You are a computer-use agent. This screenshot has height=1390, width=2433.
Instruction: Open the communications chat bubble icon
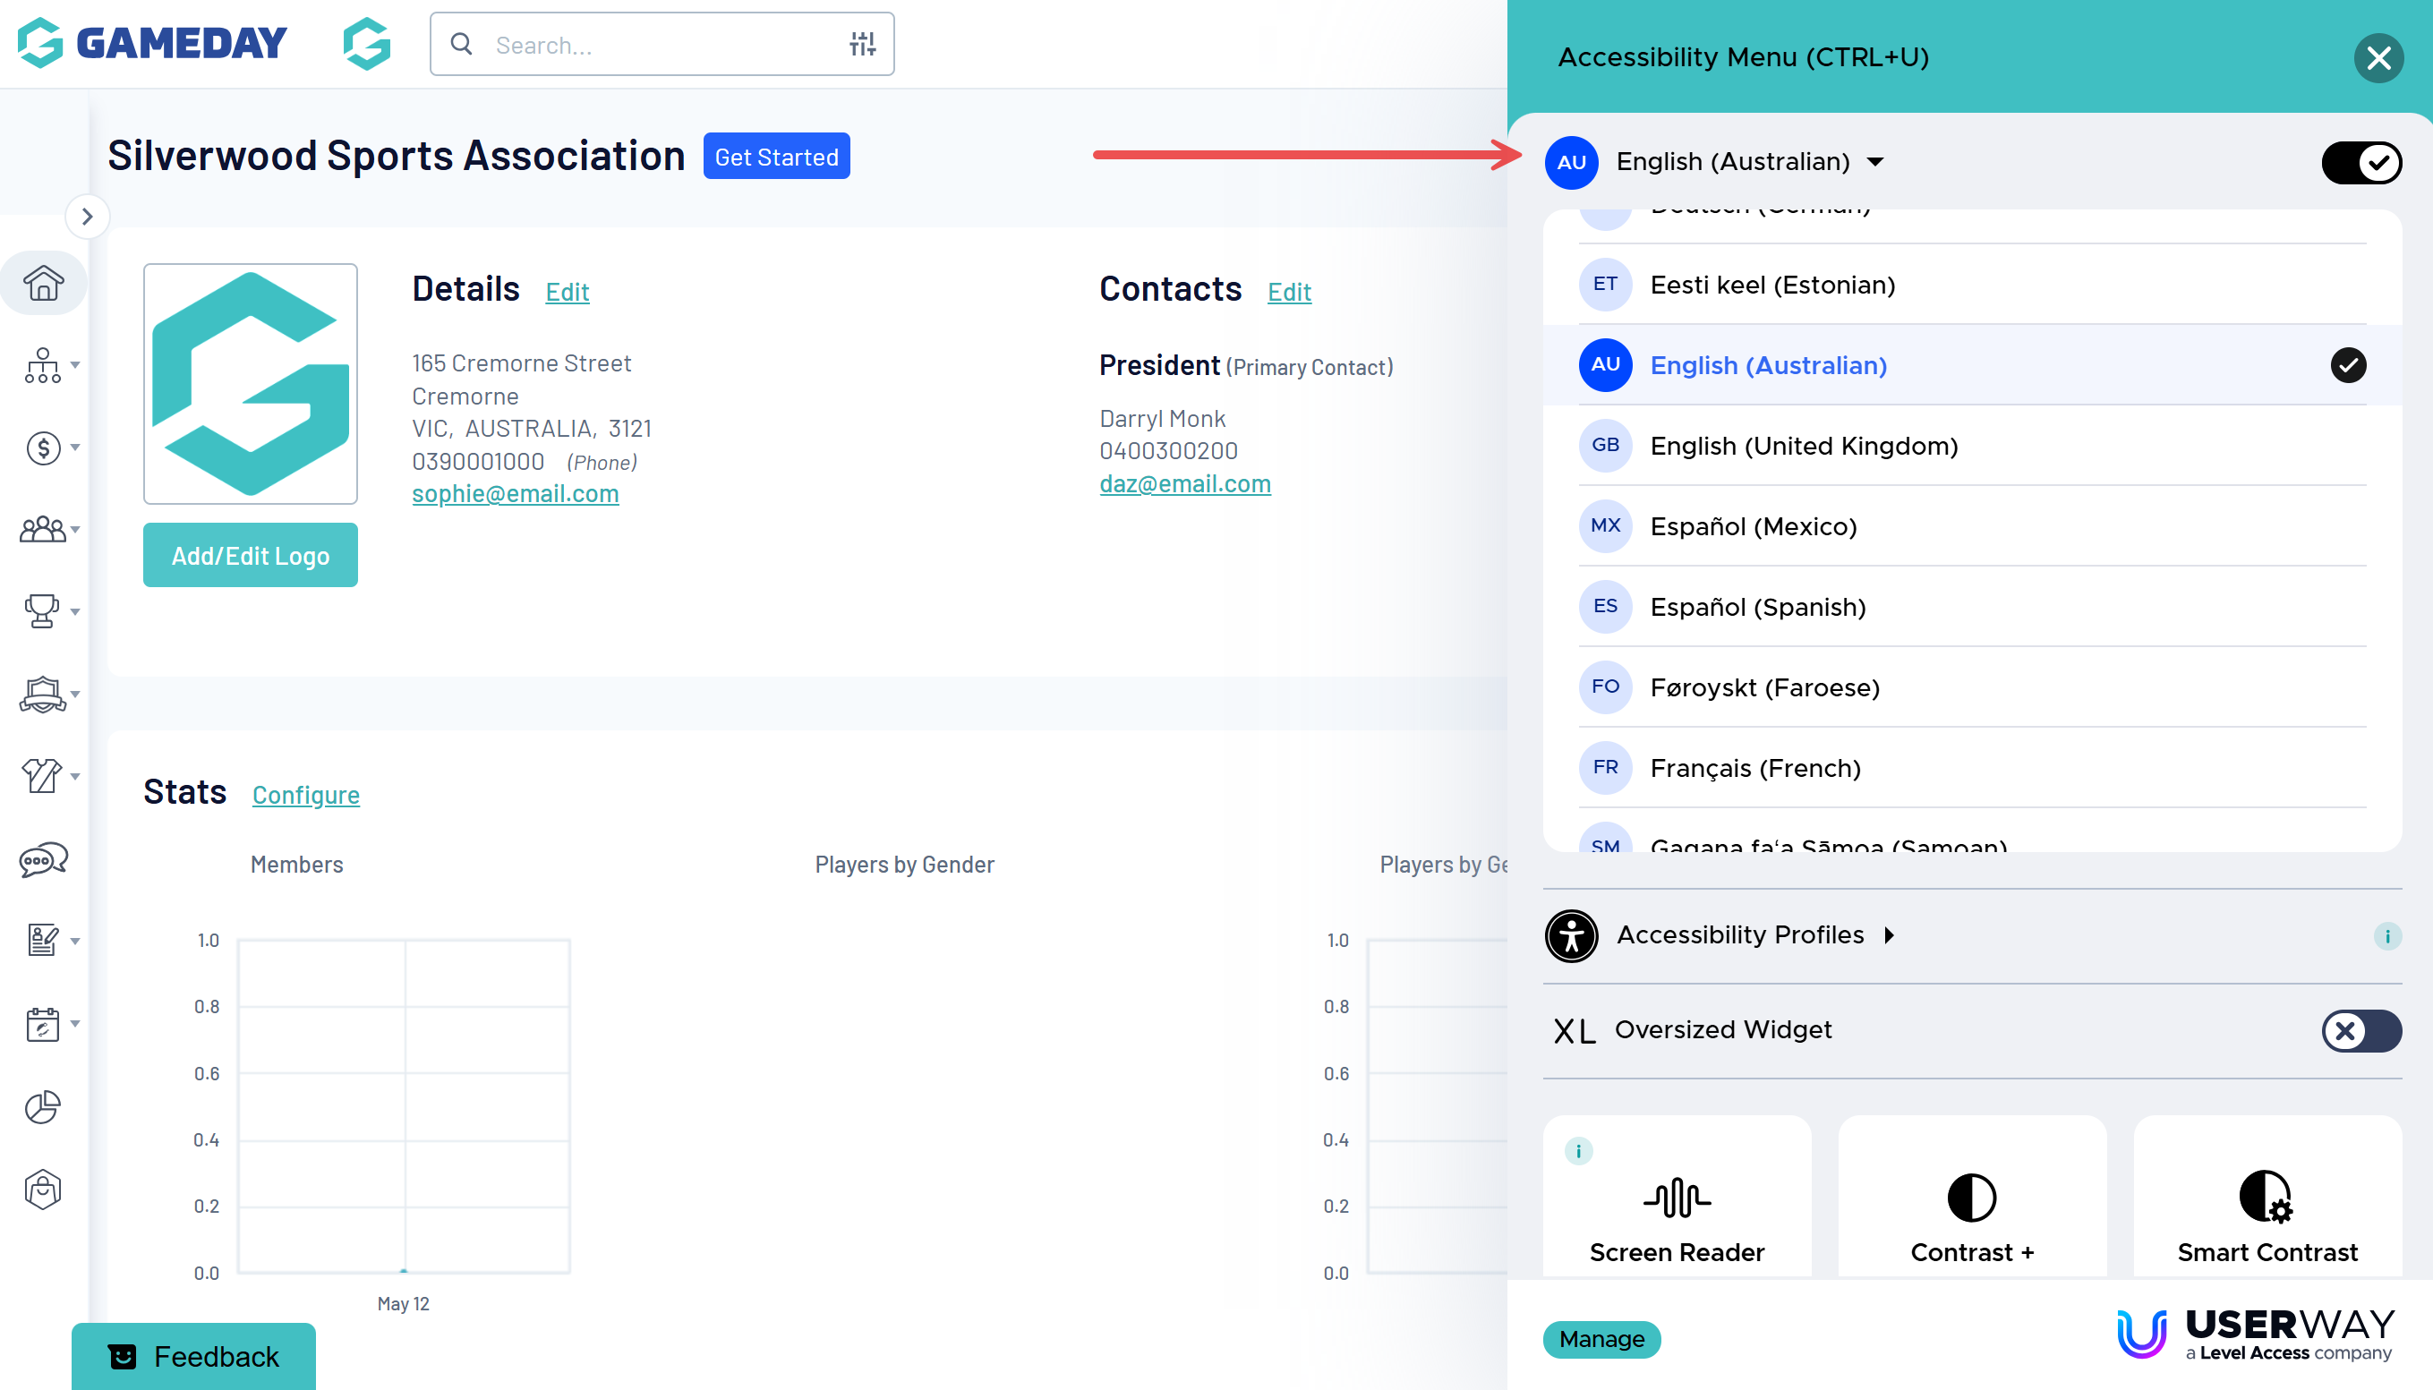point(43,860)
